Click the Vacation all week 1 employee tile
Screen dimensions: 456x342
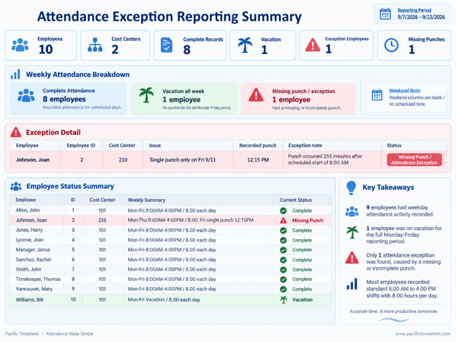click(184, 99)
